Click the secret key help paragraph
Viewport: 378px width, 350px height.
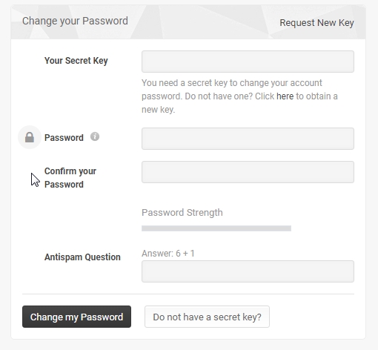coord(239,96)
